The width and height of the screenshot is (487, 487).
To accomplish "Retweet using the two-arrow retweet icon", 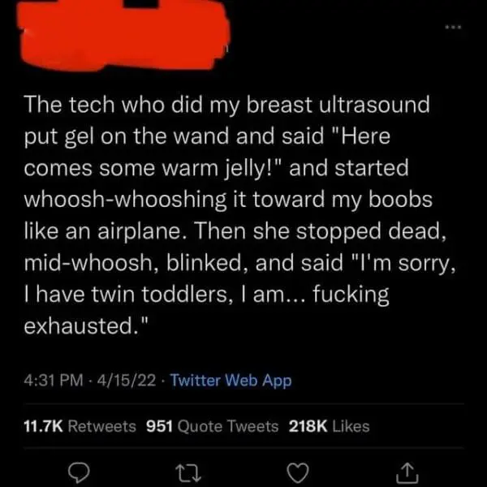I will (188, 473).
